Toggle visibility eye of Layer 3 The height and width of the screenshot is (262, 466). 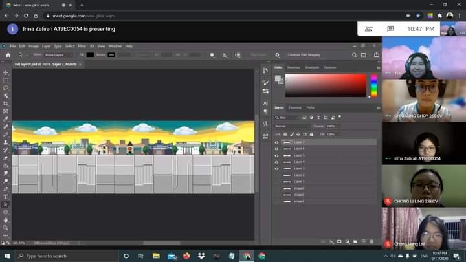pos(276,168)
